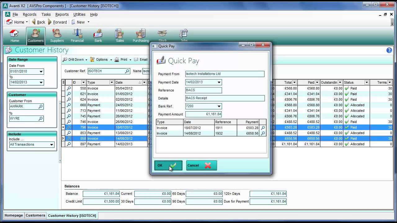Image resolution: width=397 pixels, height=223 pixels.
Task: Click the lookup magnifier in Customer From AHPARK
Action: tap(40, 107)
